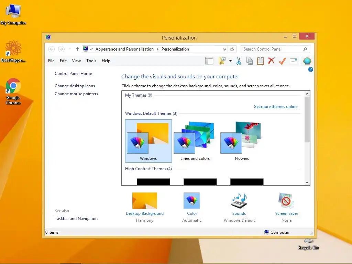This screenshot has height=264, width=352.
Task: Click Get more themes online link
Action: 275,107
